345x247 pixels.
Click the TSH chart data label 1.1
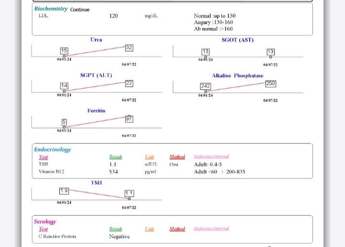[x=129, y=193]
